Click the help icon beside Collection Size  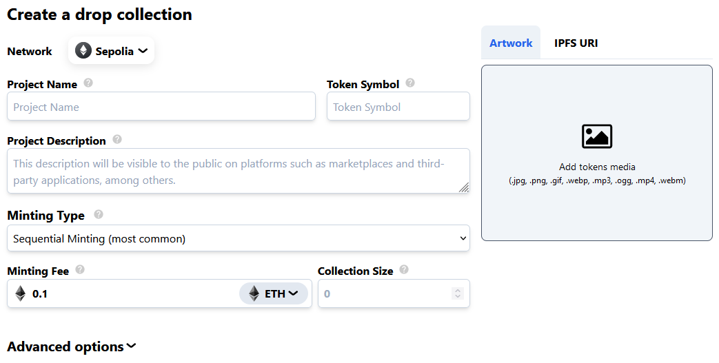(404, 270)
